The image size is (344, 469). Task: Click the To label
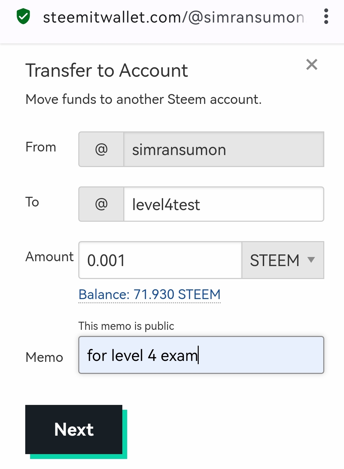click(x=32, y=202)
